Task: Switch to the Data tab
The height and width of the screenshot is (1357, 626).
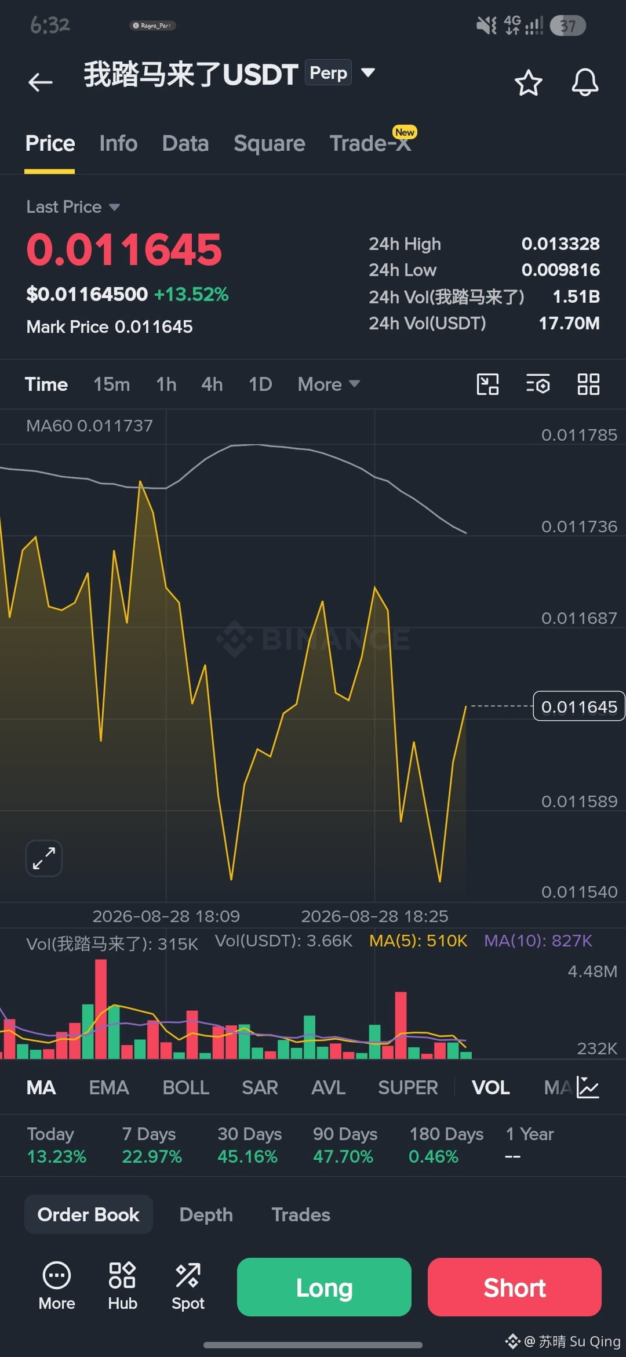Action: tap(185, 143)
